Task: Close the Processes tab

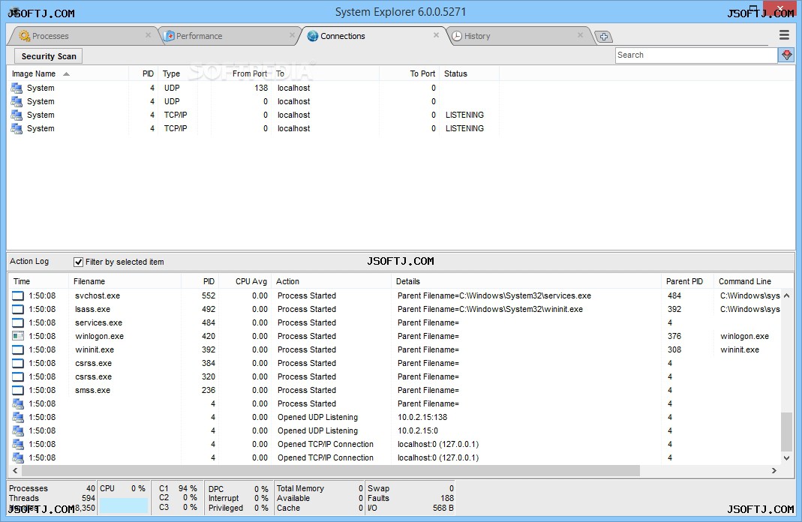Action: 149,35
